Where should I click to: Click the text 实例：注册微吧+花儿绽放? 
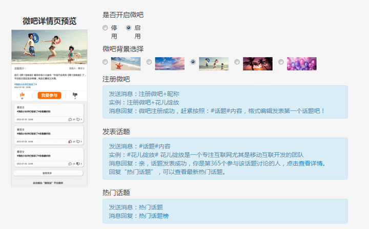coord(144,102)
